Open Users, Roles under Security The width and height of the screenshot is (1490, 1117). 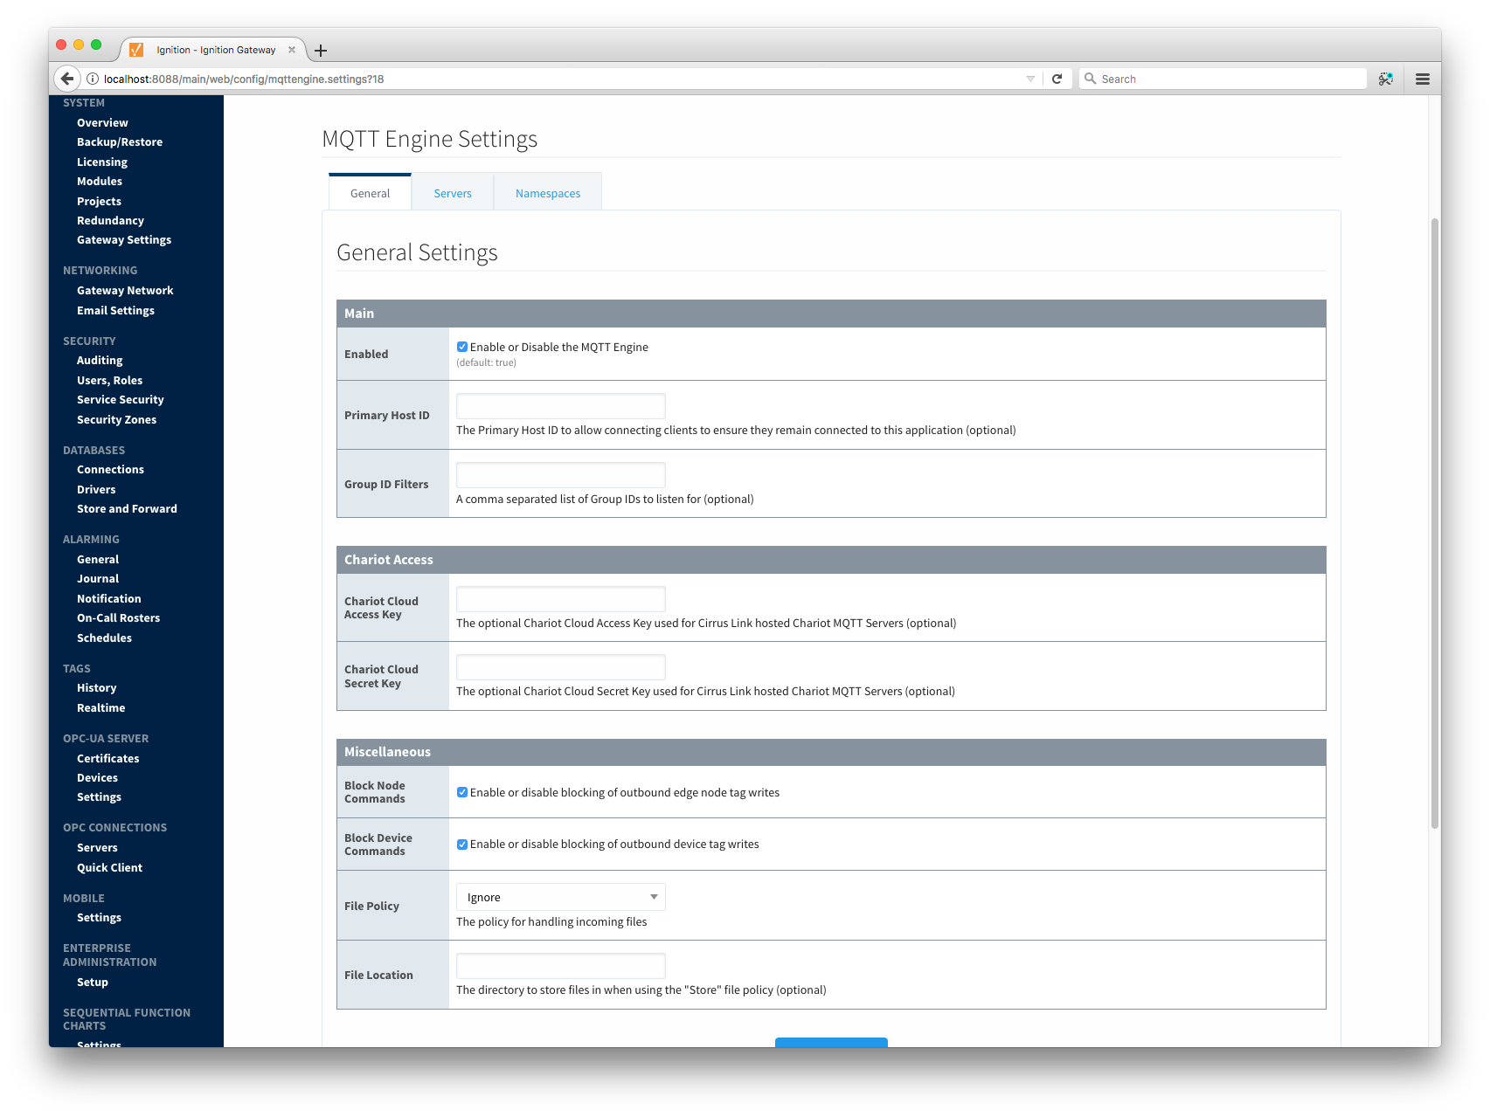(x=109, y=381)
